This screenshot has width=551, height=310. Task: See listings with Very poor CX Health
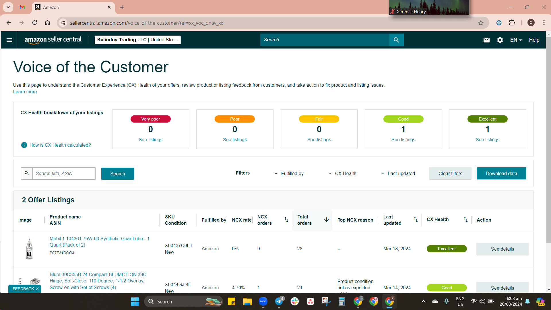[x=151, y=139]
